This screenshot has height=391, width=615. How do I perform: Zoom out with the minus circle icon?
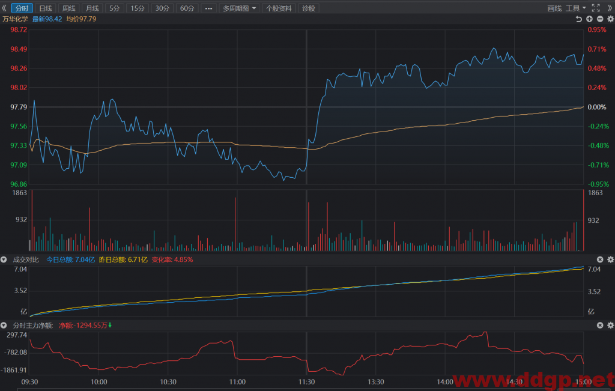tap(600, 19)
